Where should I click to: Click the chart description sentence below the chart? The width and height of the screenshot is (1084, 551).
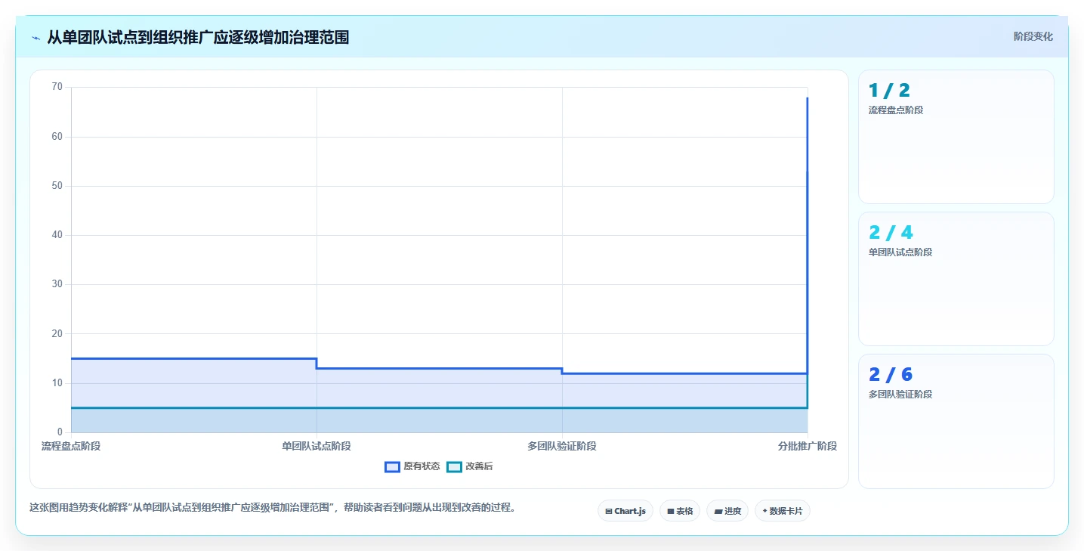pos(274,508)
